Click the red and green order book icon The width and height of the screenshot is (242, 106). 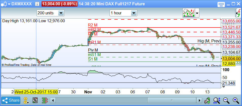[45, 100]
